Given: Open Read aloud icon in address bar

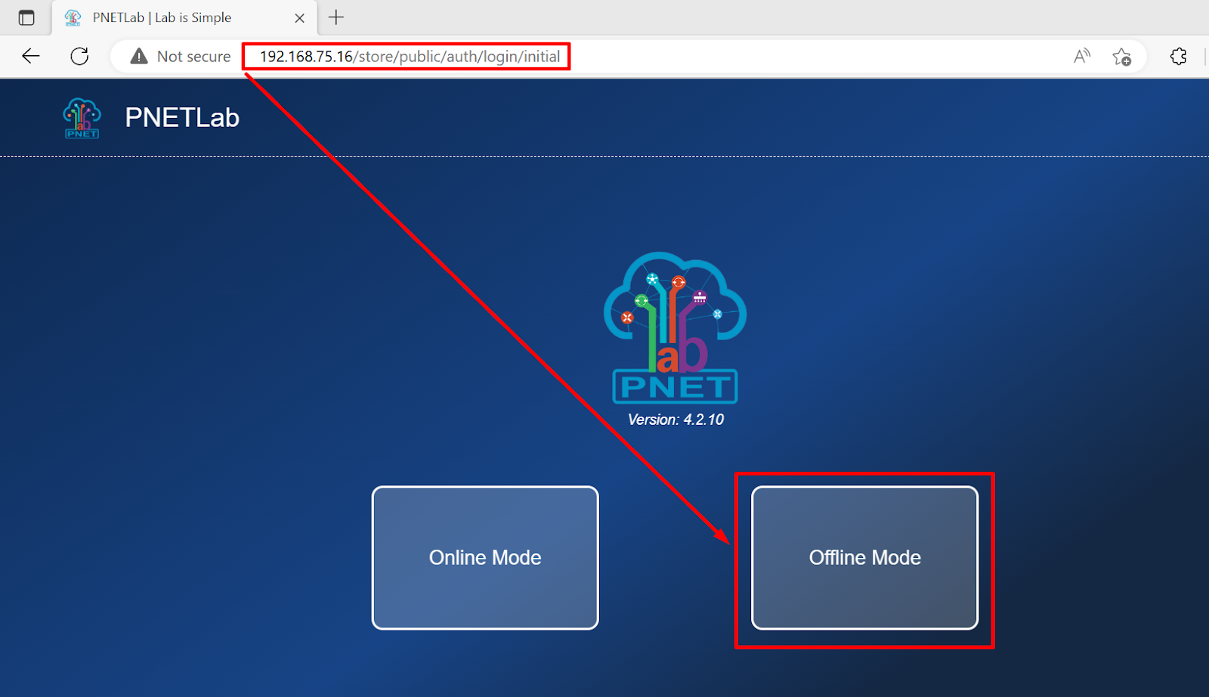Looking at the screenshot, I should tap(1082, 56).
